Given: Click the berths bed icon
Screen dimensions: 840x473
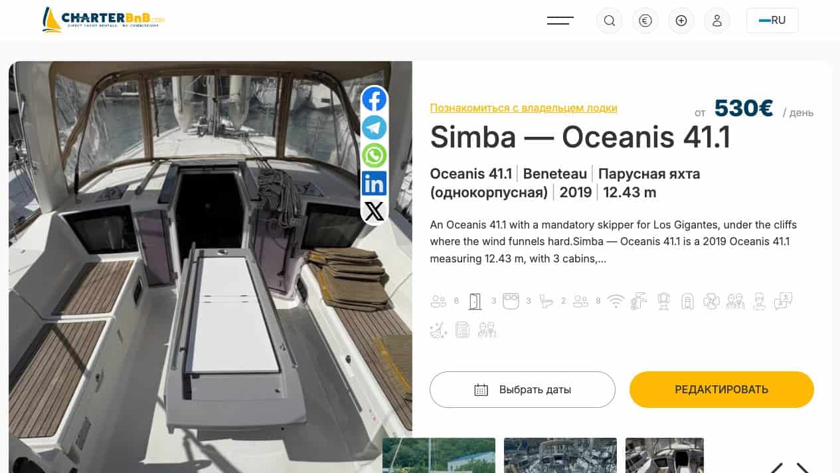Looking at the screenshot, I should pyautogui.click(x=511, y=302).
